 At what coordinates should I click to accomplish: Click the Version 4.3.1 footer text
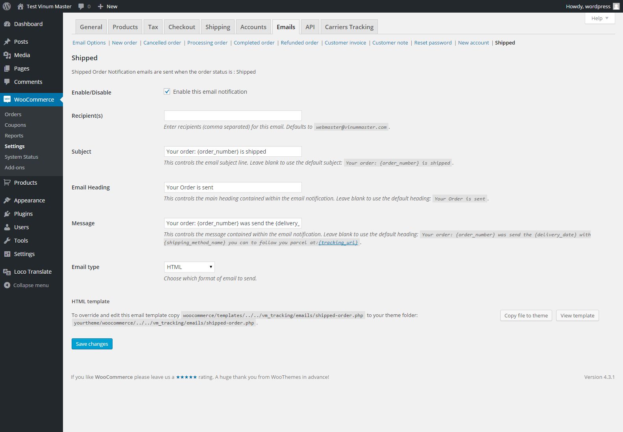(x=599, y=377)
